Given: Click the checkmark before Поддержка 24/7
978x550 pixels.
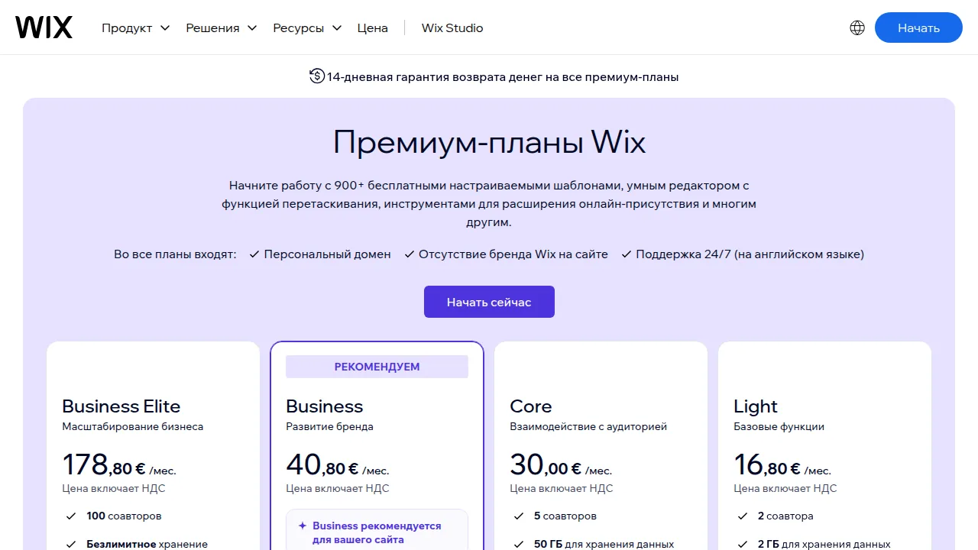Looking at the screenshot, I should [x=627, y=254].
